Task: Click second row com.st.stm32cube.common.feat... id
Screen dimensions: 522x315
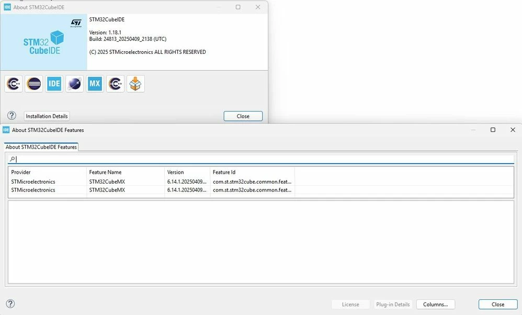Action: coord(252,190)
